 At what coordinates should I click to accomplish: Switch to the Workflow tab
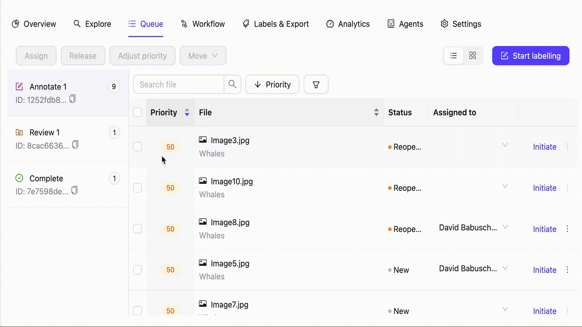click(x=202, y=24)
